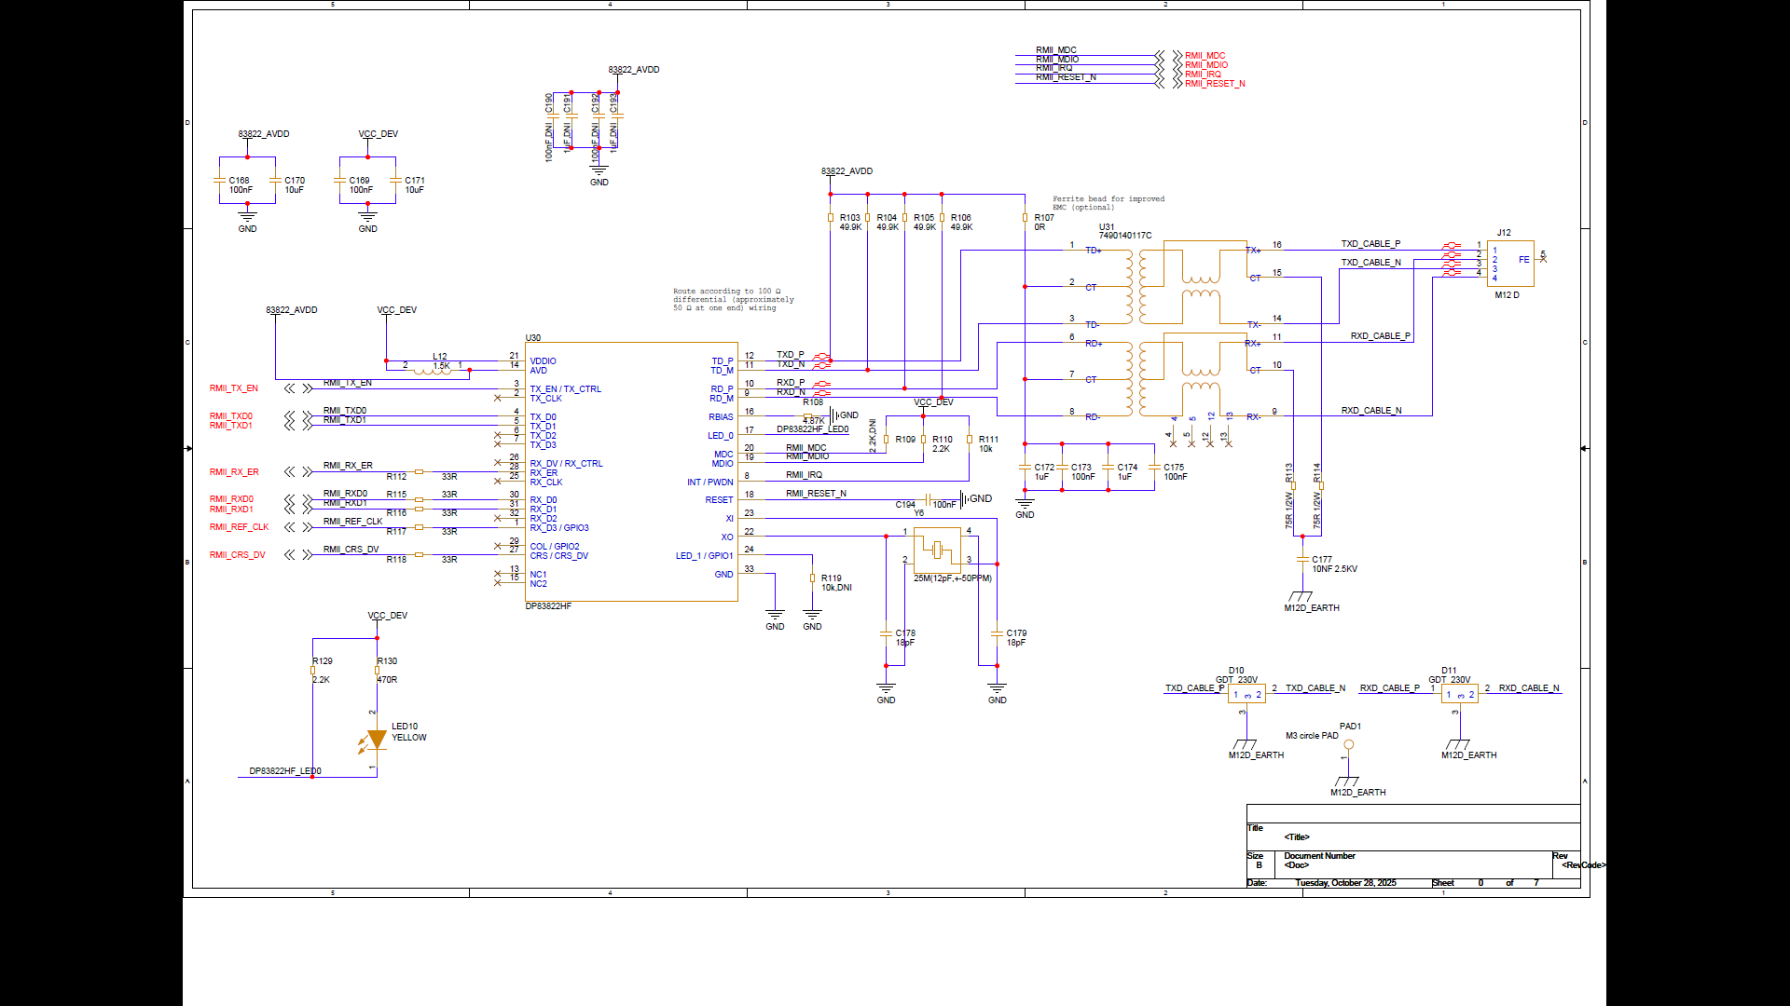Click the TXD_CABLE_P net label
This screenshot has height=1006, width=1790.
pyautogui.click(x=1370, y=243)
